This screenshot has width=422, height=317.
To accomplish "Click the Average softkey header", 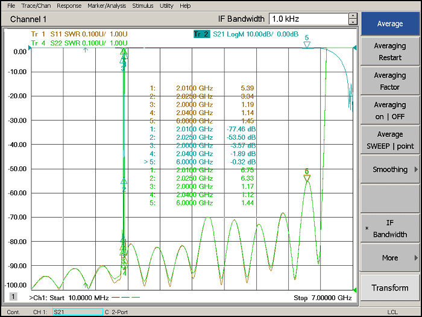I will [x=390, y=24].
